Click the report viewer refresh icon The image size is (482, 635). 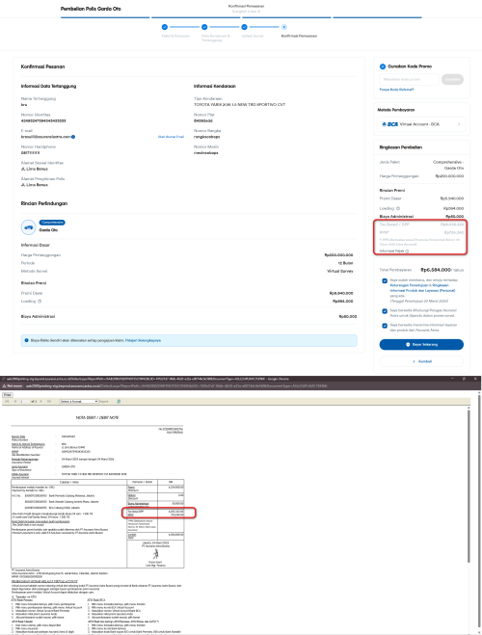pyautogui.click(x=119, y=401)
